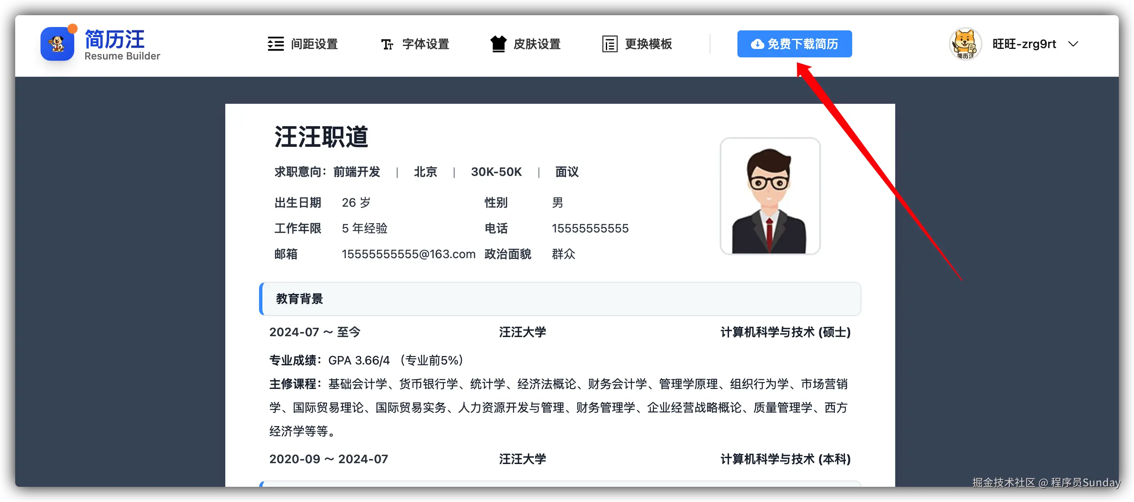Open 间距设置 menu
The height and width of the screenshot is (502, 1134).
pos(314,44)
